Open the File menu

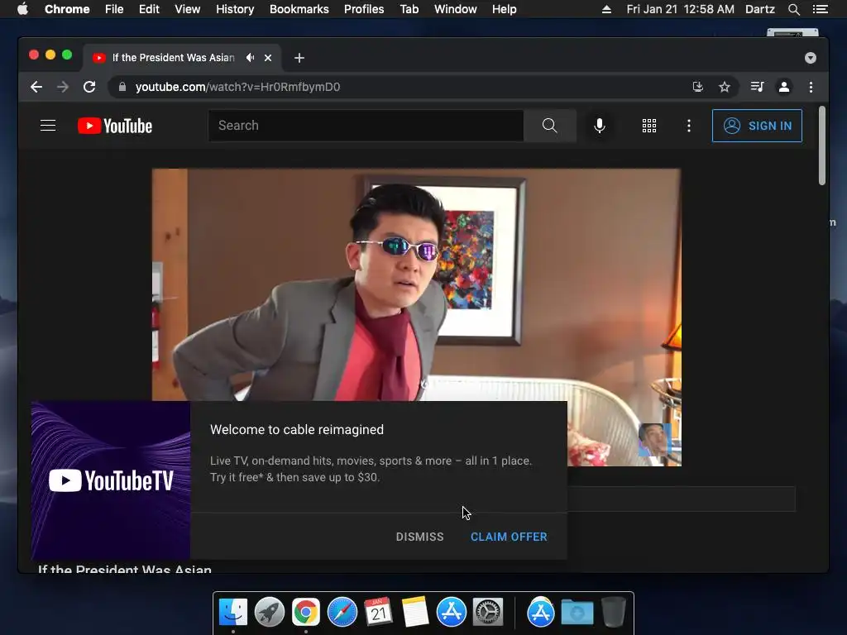point(114,9)
